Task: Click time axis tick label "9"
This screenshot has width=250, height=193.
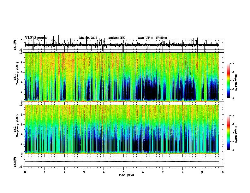Action: click(202, 172)
